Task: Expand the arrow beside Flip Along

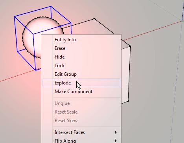Action: [x=116, y=141]
